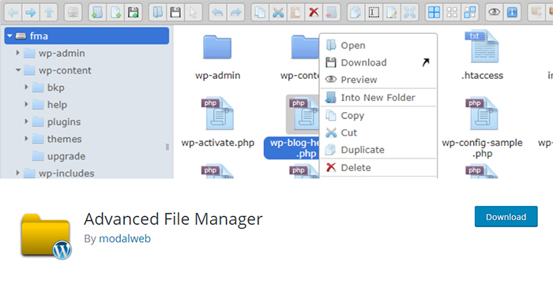The width and height of the screenshot is (553, 295).
Task: Select the upgrade folder in the tree
Action: [66, 156]
